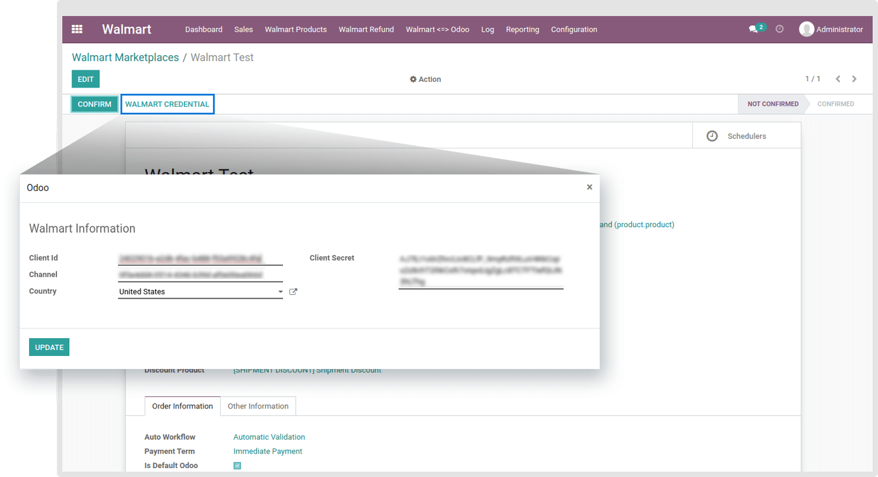Viewport: 878px width, 477px height.
Task: Open the Walmart Marketplaces breadcrumb link
Action: [x=126, y=57]
